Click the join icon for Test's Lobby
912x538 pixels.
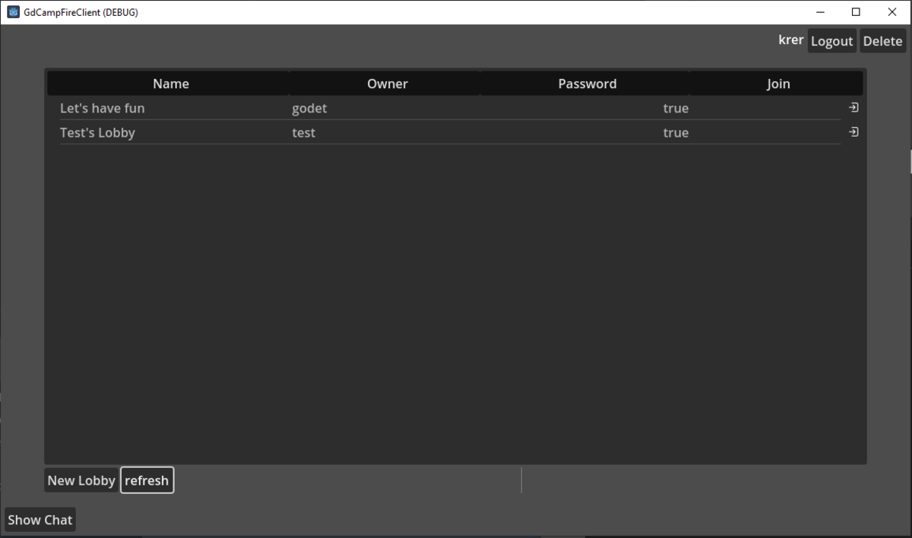[853, 132]
